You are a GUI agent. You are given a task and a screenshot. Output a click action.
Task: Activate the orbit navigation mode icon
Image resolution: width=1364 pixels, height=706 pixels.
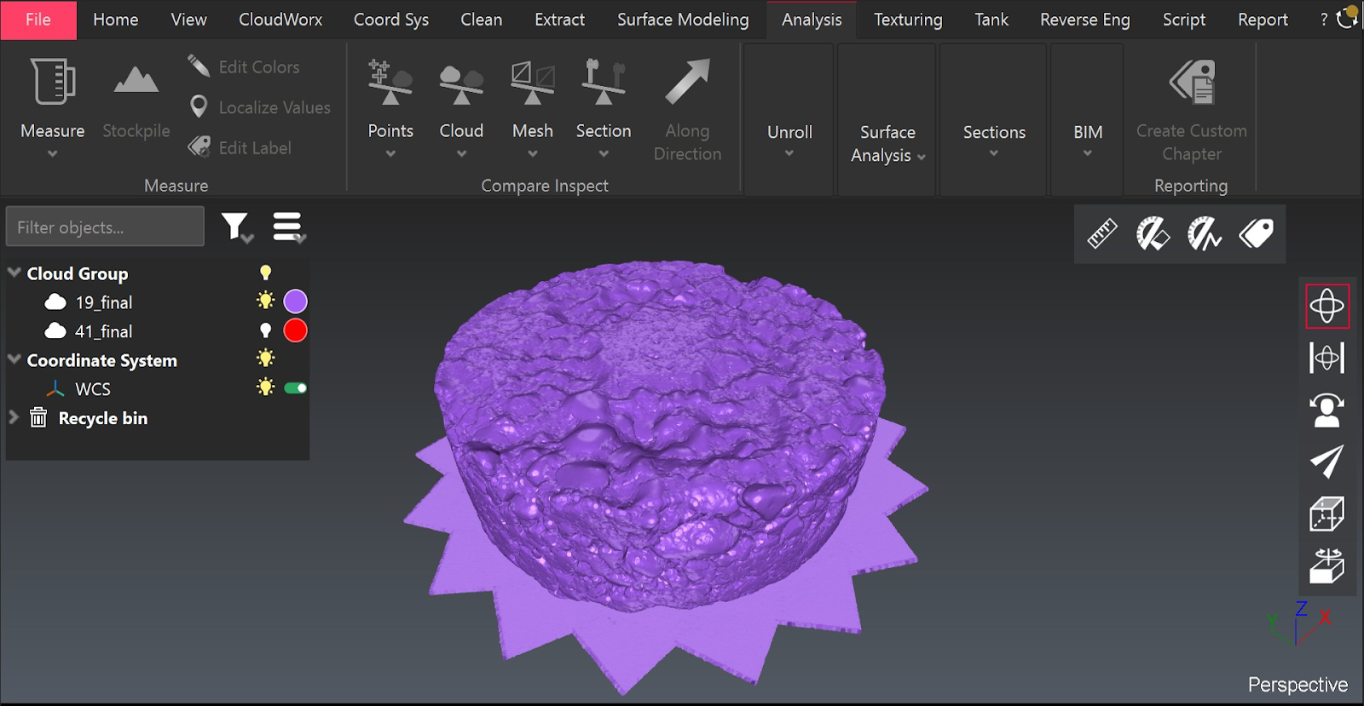(x=1327, y=306)
